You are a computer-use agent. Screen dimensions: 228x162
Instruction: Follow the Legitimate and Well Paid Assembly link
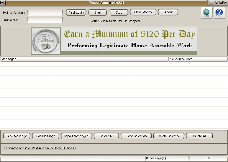click(x=40, y=148)
